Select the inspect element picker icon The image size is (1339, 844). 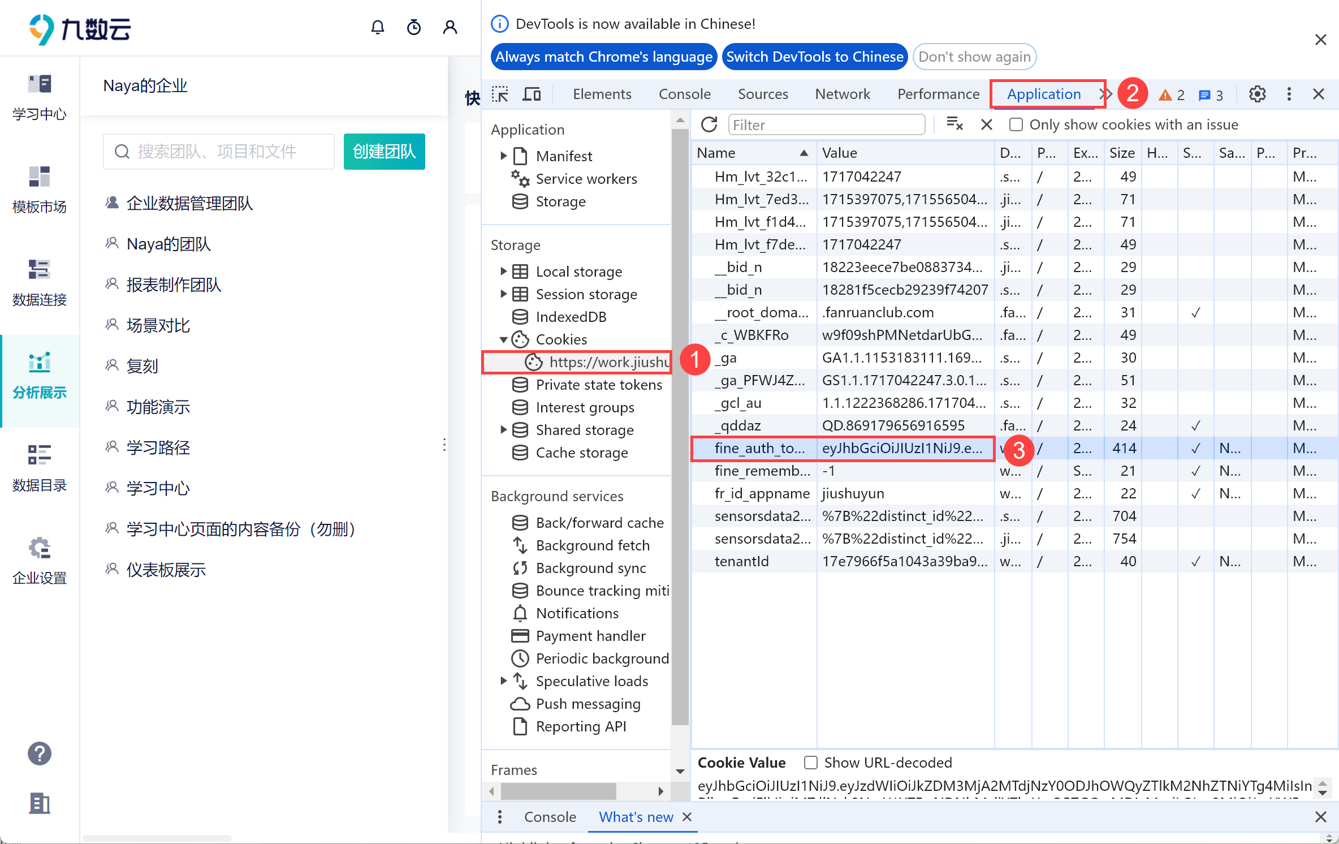pyautogui.click(x=500, y=94)
